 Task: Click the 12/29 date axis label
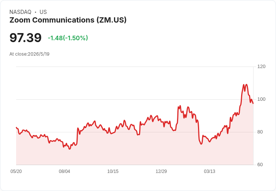161,171
